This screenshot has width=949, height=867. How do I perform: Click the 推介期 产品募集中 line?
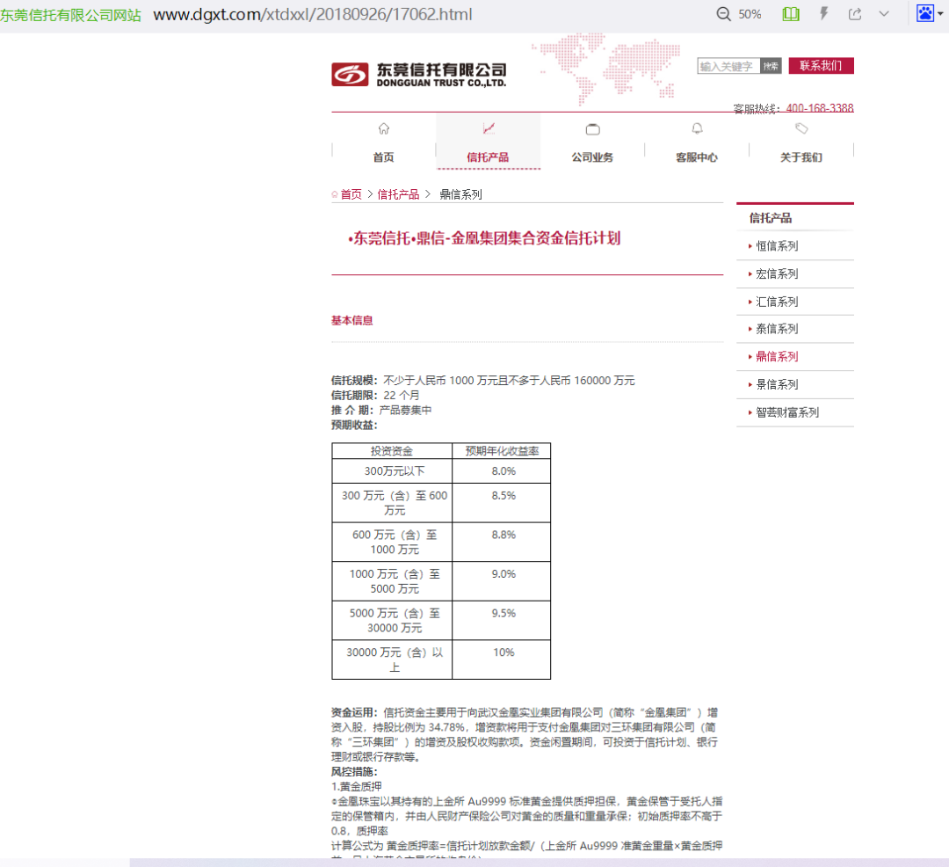[x=381, y=411]
